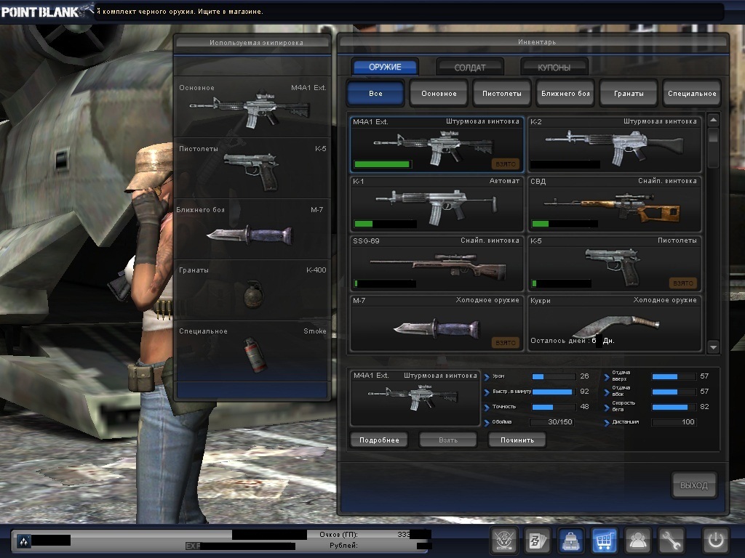745x558 pixels.
Task: Click the inventory scrollbar thumb
Action: pos(713,136)
